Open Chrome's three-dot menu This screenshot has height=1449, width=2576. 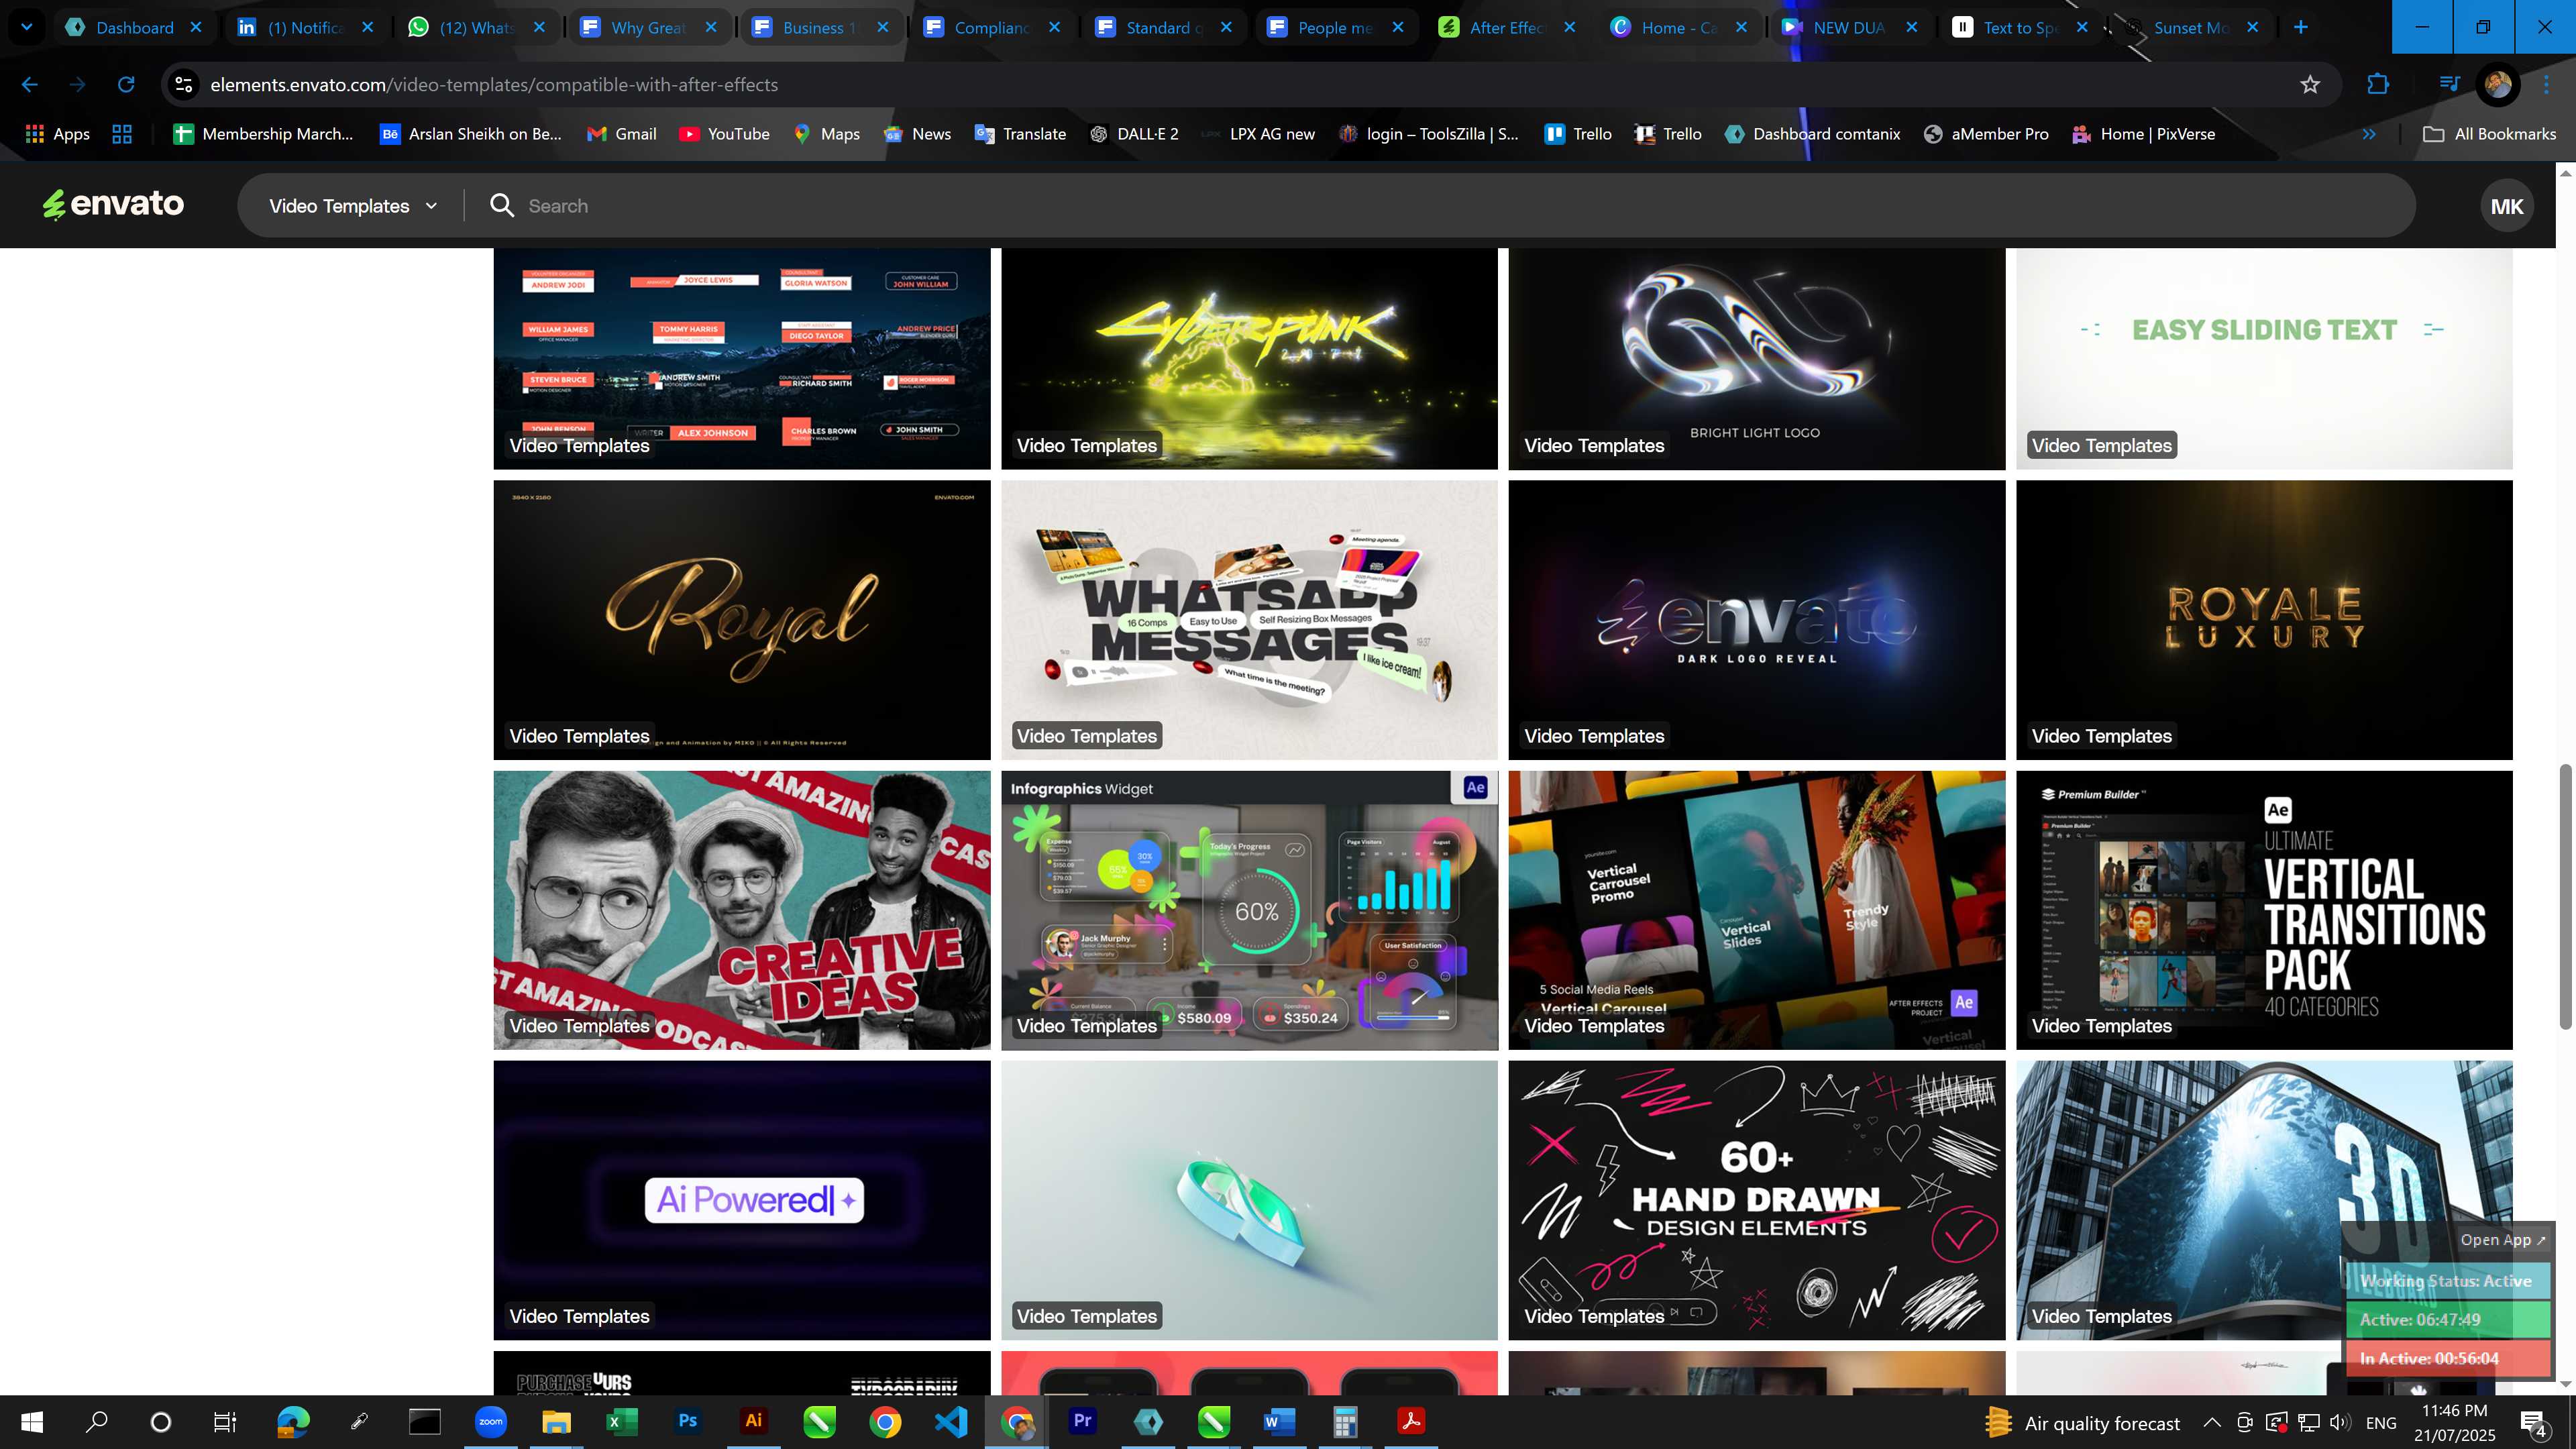(2546, 85)
